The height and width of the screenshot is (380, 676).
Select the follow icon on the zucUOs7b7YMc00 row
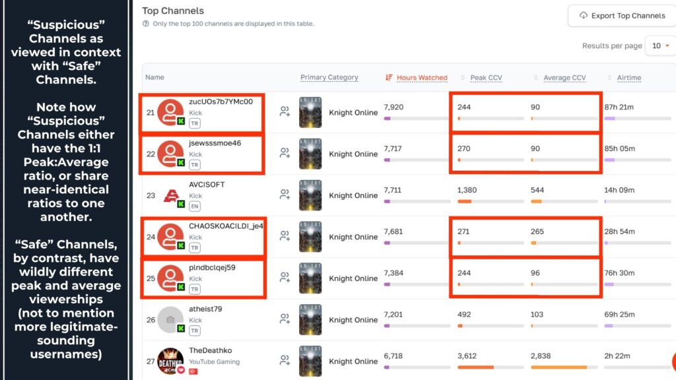pyautogui.click(x=284, y=111)
